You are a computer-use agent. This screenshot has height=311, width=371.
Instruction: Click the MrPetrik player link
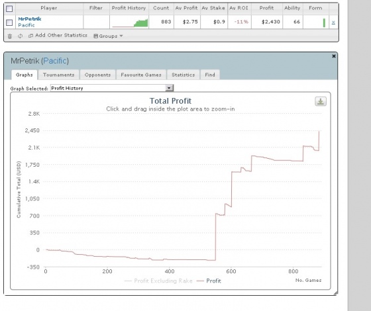point(30,19)
